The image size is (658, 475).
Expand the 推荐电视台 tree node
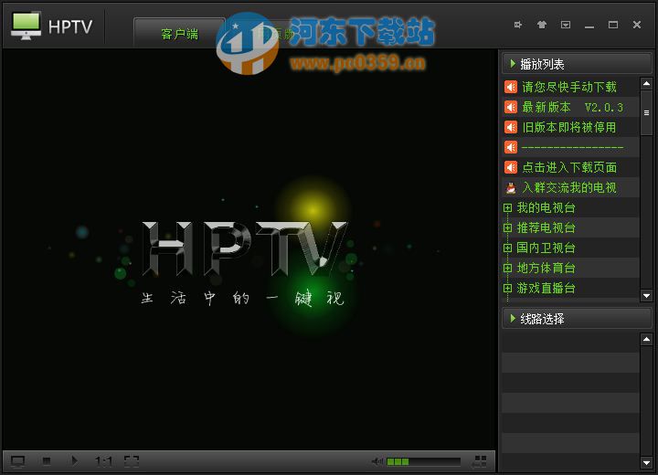pyautogui.click(x=507, y=227)
